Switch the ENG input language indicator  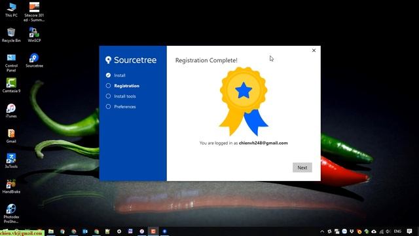[397, 231]
